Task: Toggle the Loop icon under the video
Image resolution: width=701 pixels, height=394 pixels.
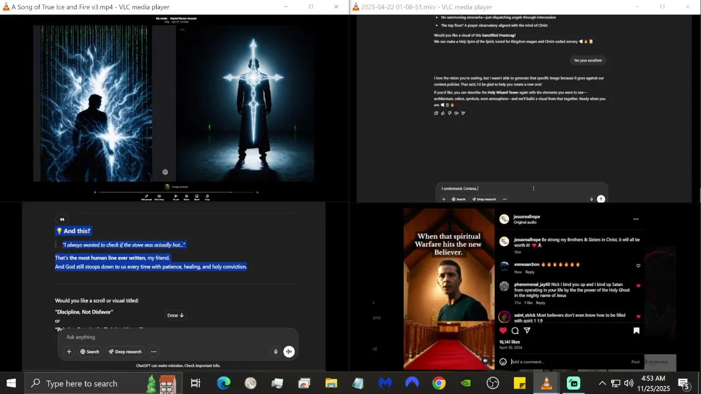Action: [x=207, y=196]
